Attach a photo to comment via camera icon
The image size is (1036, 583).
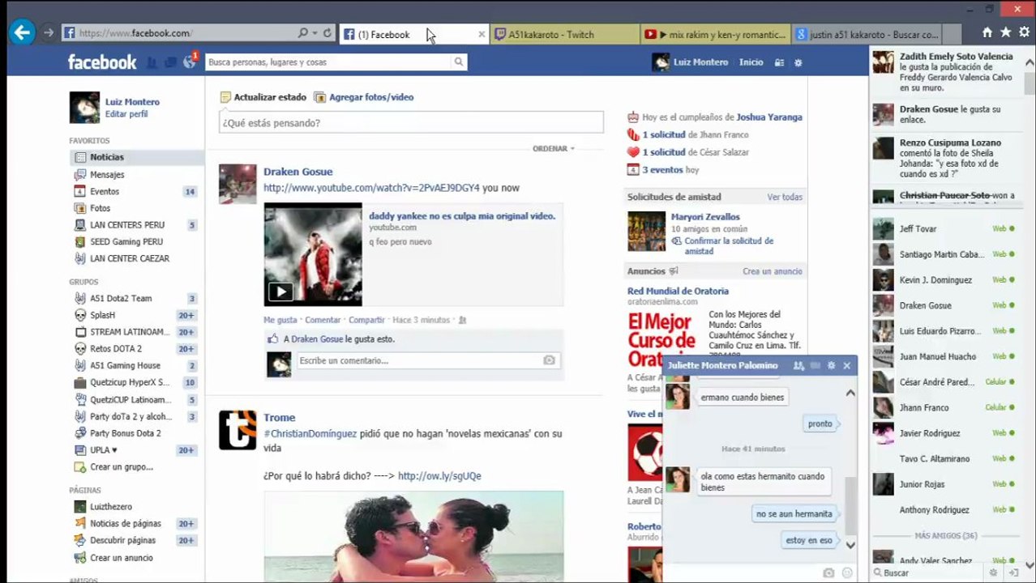pyautogui.click(x=549, y=360)
